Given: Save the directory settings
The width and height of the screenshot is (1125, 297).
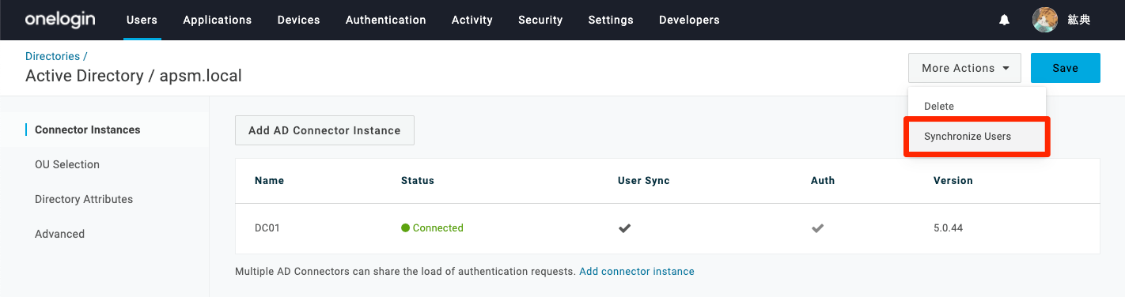Looking at the screenshot, I should pyautogui.click(x=1065, y=68).
